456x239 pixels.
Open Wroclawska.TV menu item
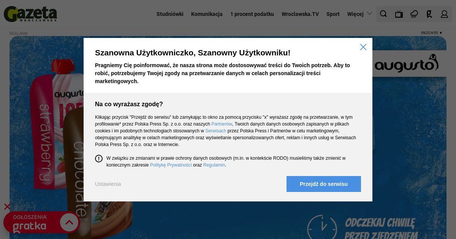tap(300, 14)
